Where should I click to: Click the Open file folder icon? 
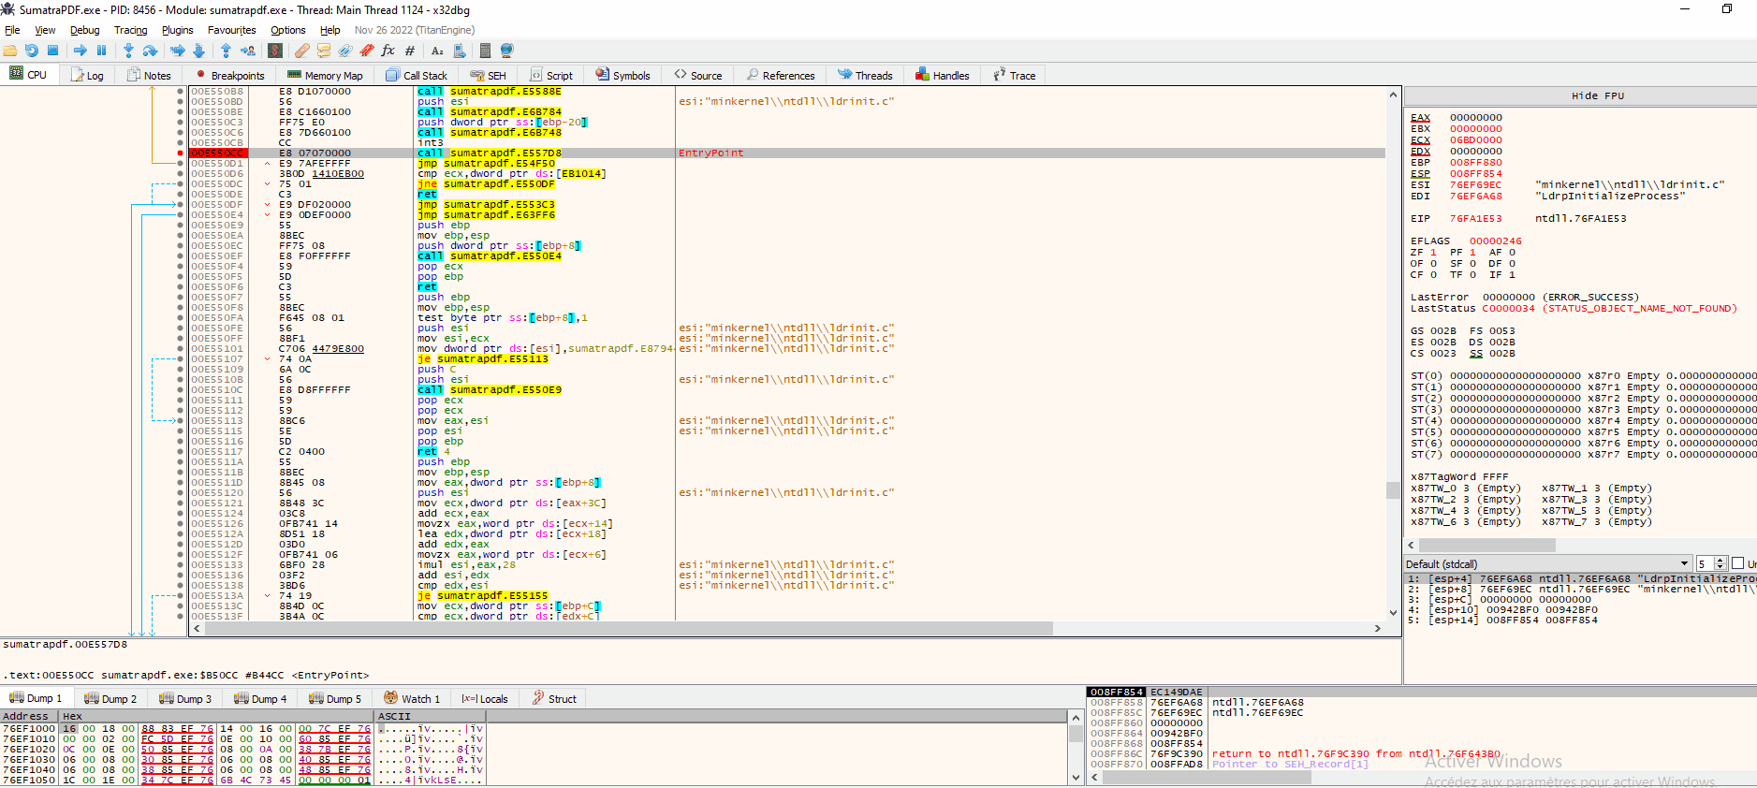10,51
